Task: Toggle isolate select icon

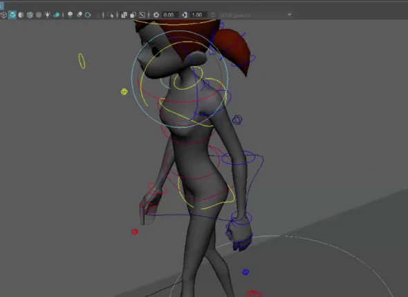Action: [111, 15]
